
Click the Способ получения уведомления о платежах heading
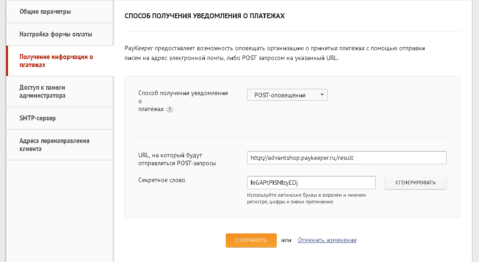point(204,16)
